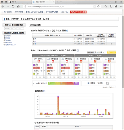Reload the page with the refresh icon

pyautogui.click(x=13, y=7)
